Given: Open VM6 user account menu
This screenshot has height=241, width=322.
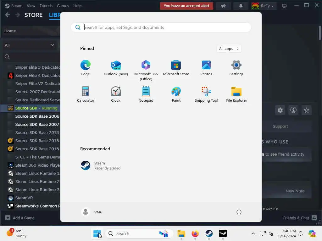Looking at the screenshot, I should (92, 212).
